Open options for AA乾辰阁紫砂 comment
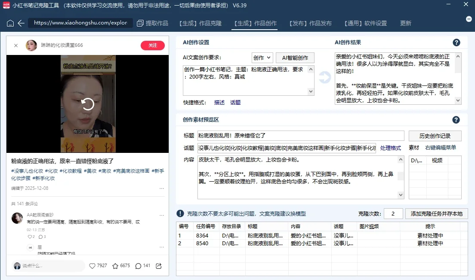 [162, 215]
